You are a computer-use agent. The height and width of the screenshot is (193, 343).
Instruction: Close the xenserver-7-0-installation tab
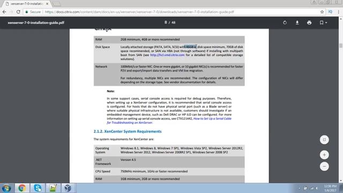[x=47, y=4]
